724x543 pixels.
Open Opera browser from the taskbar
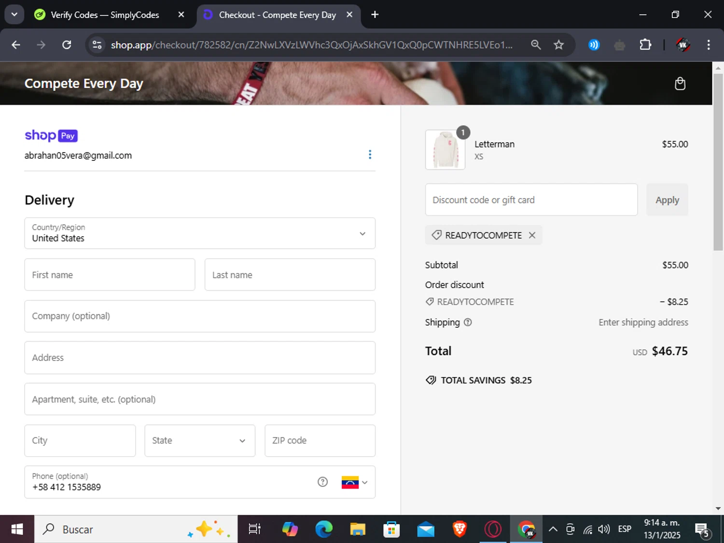point(493,529)
